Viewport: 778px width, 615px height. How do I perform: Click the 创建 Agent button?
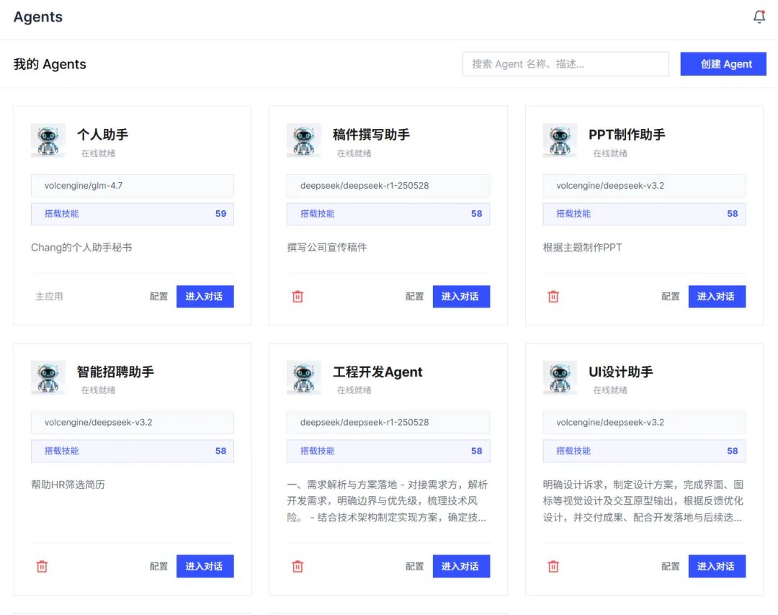(723, 63)
